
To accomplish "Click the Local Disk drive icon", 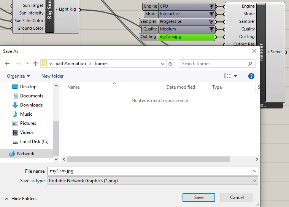I will 15,142.
